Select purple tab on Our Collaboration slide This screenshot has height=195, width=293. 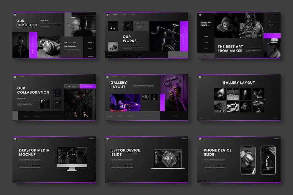(x=88, y=86)
